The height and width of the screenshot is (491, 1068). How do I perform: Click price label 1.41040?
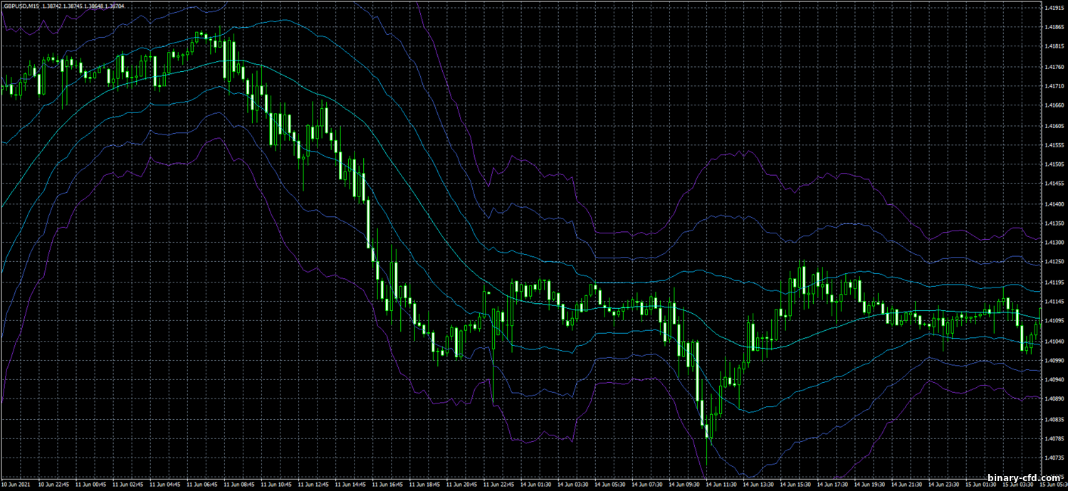point(1054,341)
